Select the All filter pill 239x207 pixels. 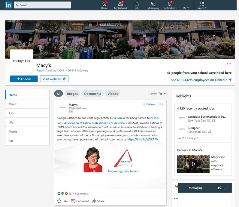tap(59, 94)
